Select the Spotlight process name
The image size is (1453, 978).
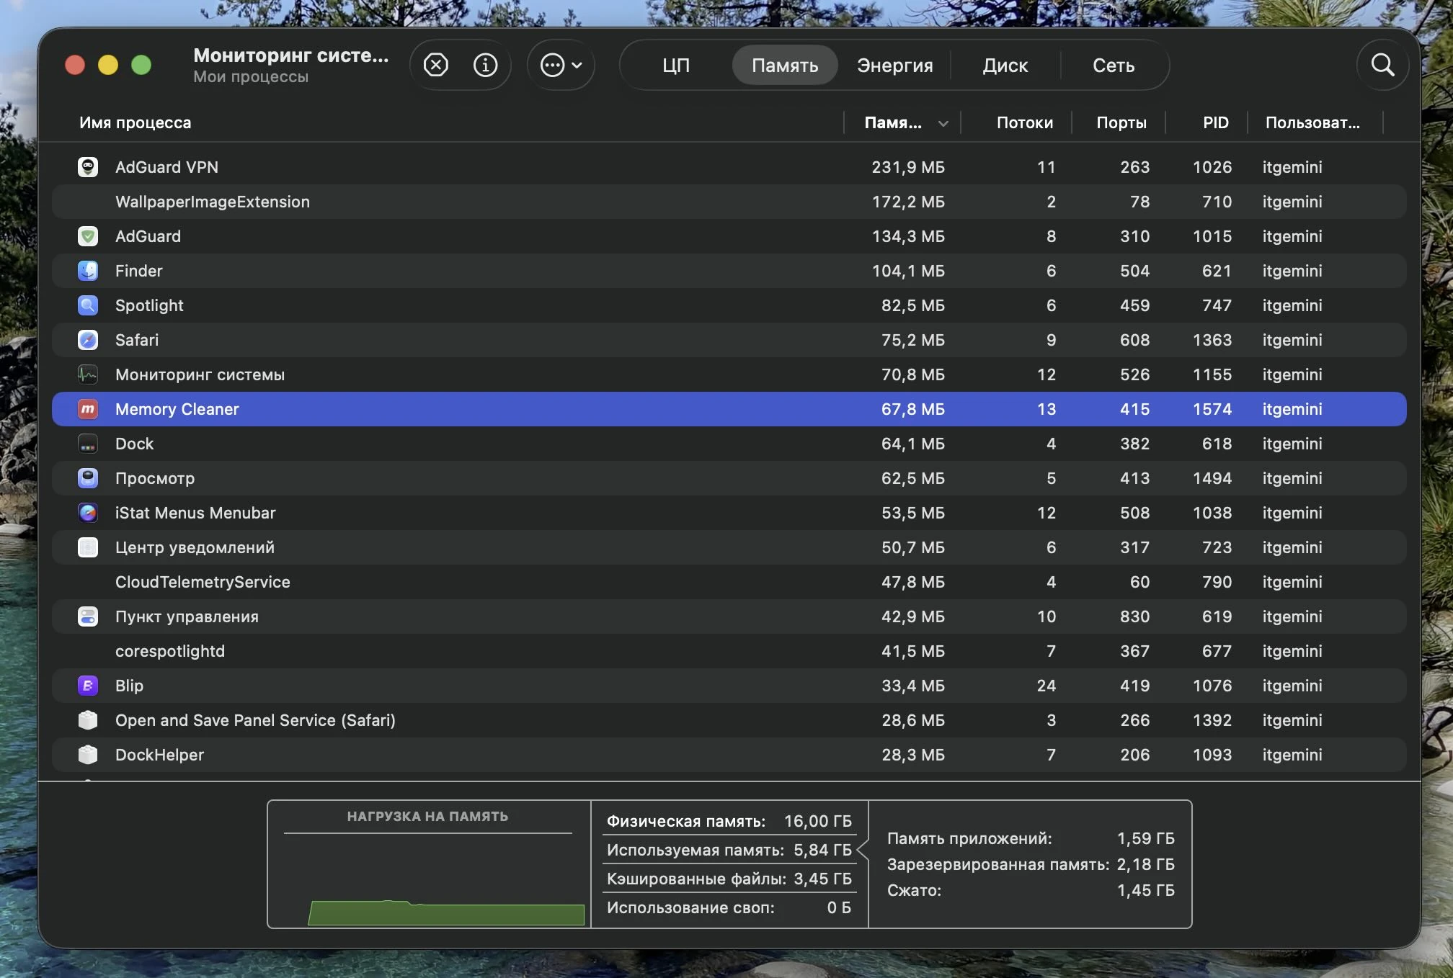click(x=149, y=305)
